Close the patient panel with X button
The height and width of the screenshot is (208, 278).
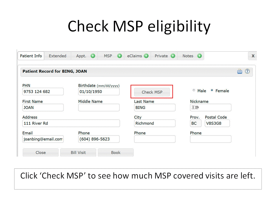(253, 56)
